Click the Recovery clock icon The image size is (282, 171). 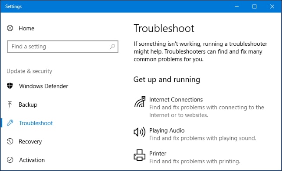coord(10,141)
